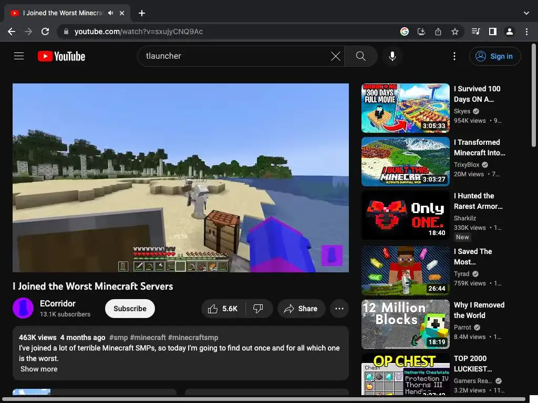Clear the search text with X icon
538x403 pixels.
coord(336,56)
